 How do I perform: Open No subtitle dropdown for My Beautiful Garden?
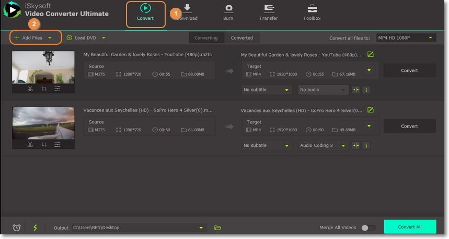(x=267, y=90)
